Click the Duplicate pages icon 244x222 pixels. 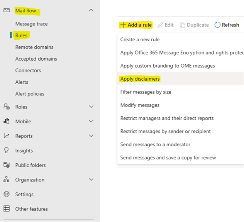pyautogui.click(x=182, y=25)
